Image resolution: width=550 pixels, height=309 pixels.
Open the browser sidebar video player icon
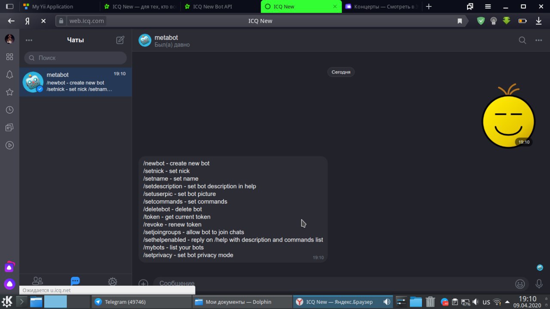tap(9, 145)
